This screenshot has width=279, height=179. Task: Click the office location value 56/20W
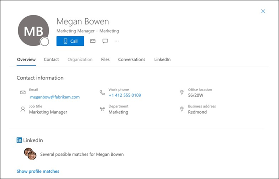point(196,95)
